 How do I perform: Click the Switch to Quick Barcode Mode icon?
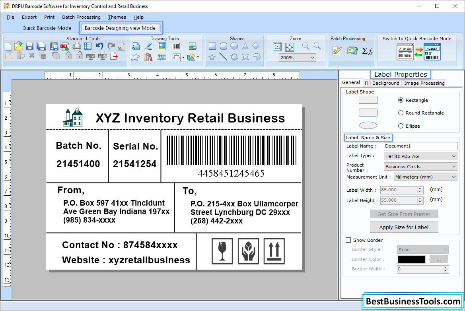(419, 52)
